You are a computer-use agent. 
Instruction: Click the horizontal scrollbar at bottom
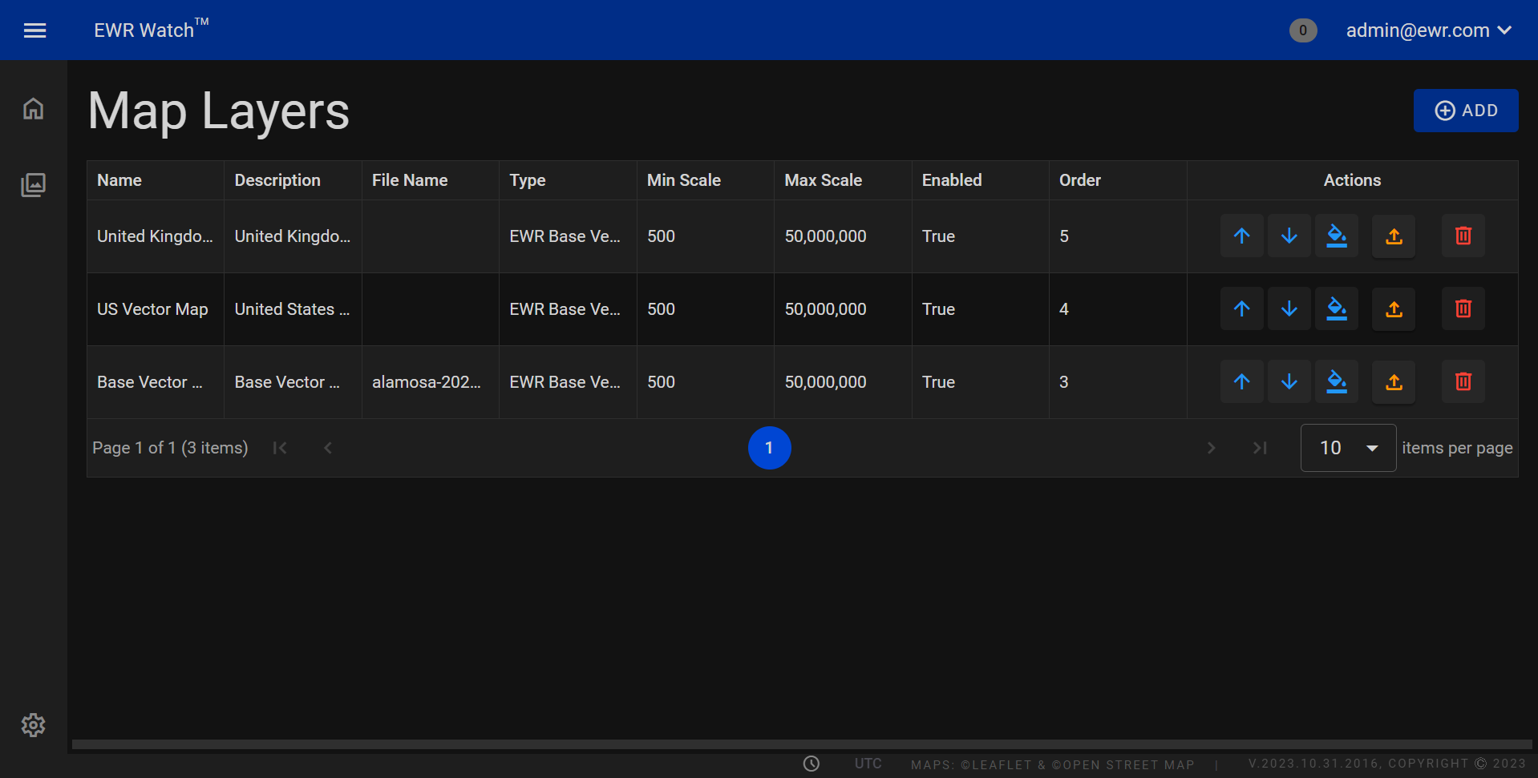802,744
